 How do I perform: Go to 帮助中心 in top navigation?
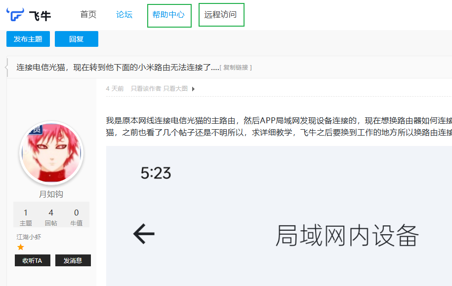[x=168, y=14]
